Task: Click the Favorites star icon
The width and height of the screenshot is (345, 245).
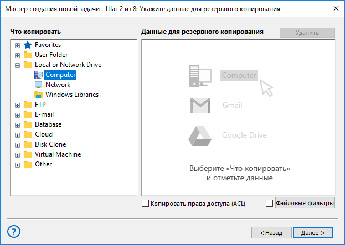Action: click(28, 45)
